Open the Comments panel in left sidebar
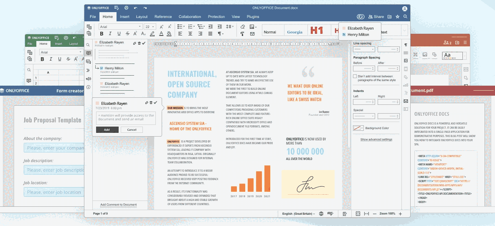The height and width of the screenshot is (226, 495). click(88, 53)
